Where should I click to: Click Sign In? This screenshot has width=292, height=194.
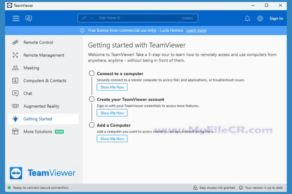click(276, 18)
